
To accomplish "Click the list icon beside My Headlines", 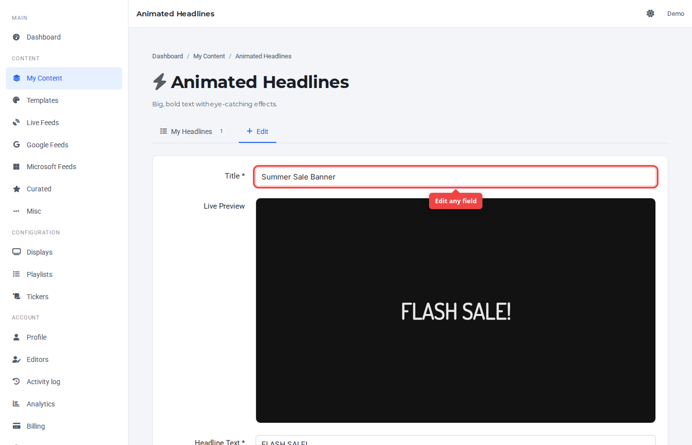I will pos(164,132).
